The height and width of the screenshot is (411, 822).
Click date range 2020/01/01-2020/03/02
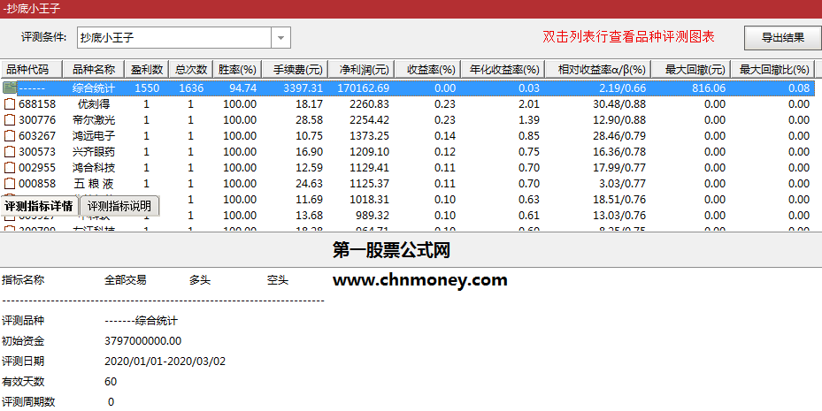tap(165, 362)
